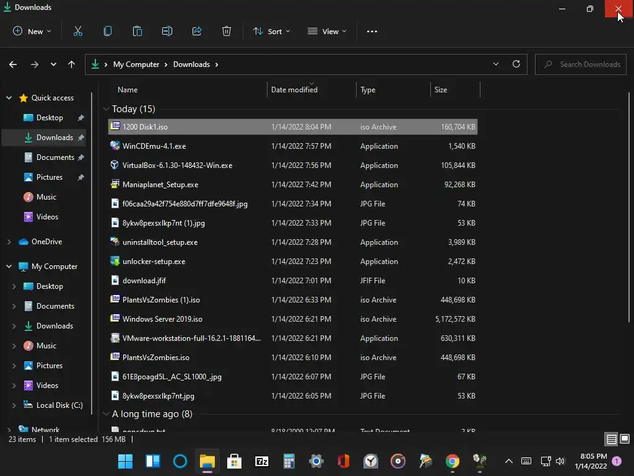Select the VMware-workstation-full installer file

pyautogui.click(x=293, y=338)
